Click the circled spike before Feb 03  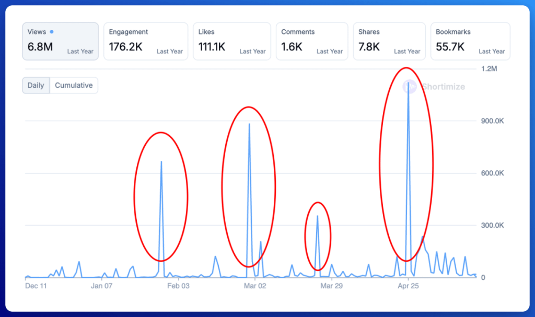pyautogui.click(x=161, y=162)
